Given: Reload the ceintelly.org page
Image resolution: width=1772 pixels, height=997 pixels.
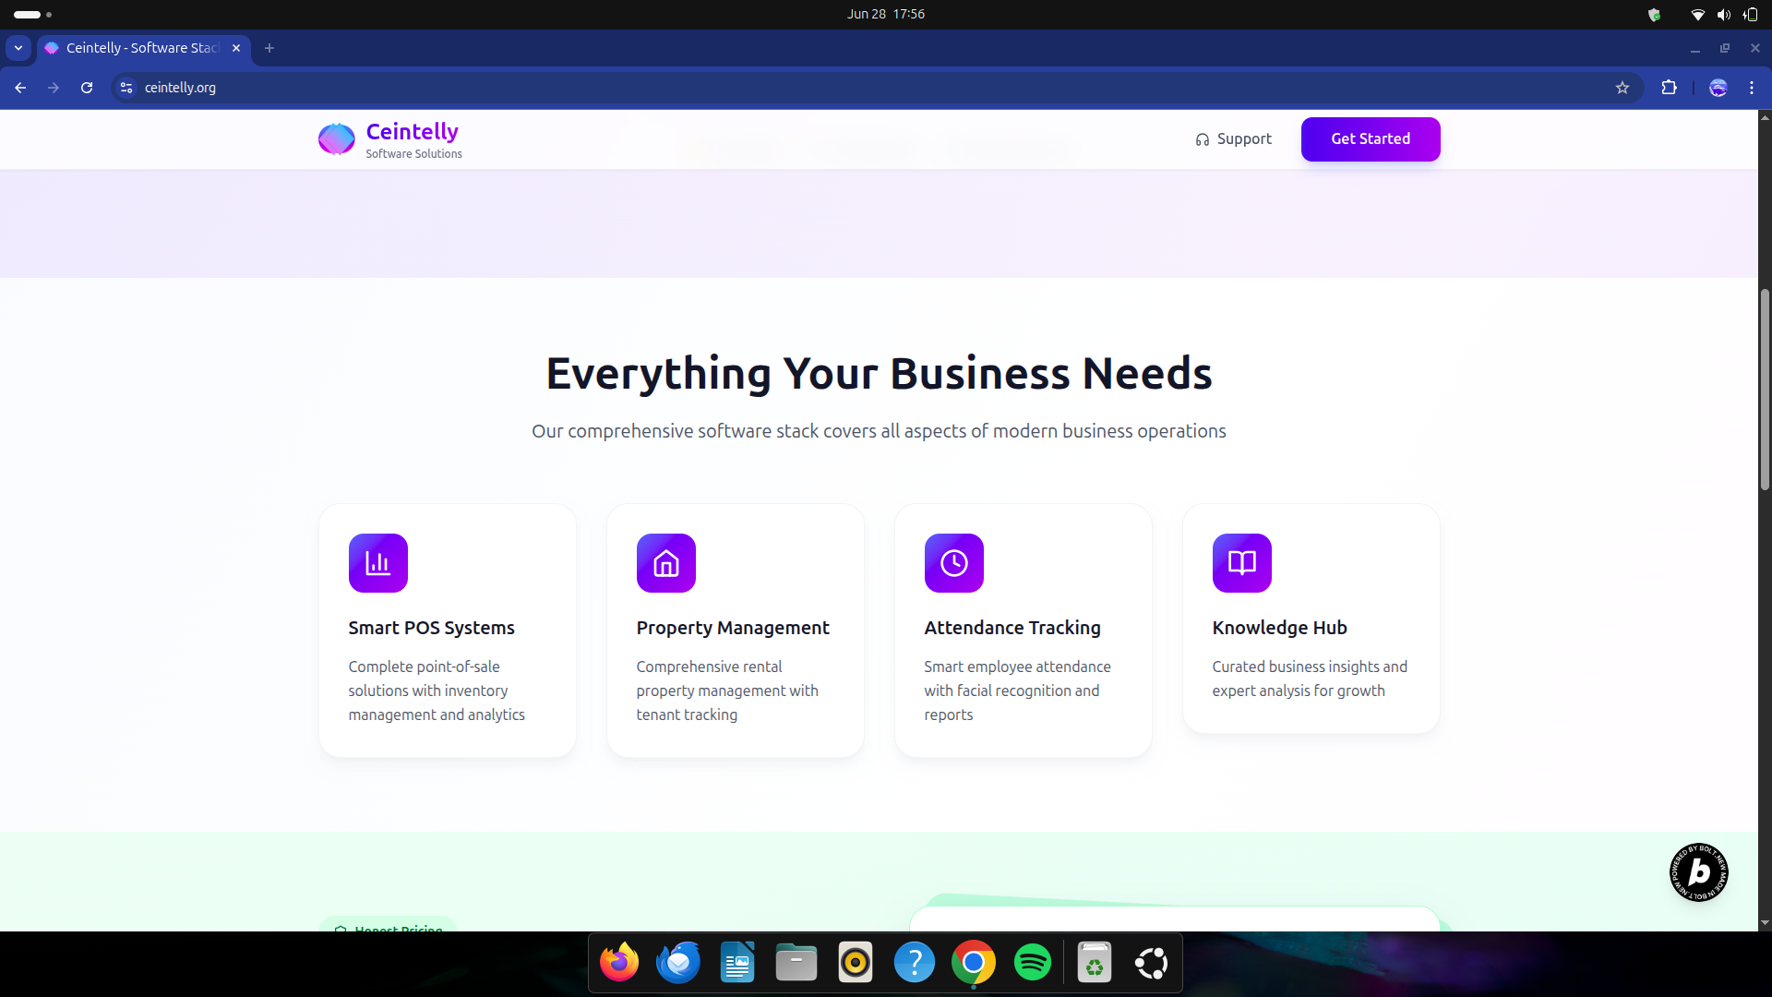Looking at the screenshot, I should (x=87, y=88).
